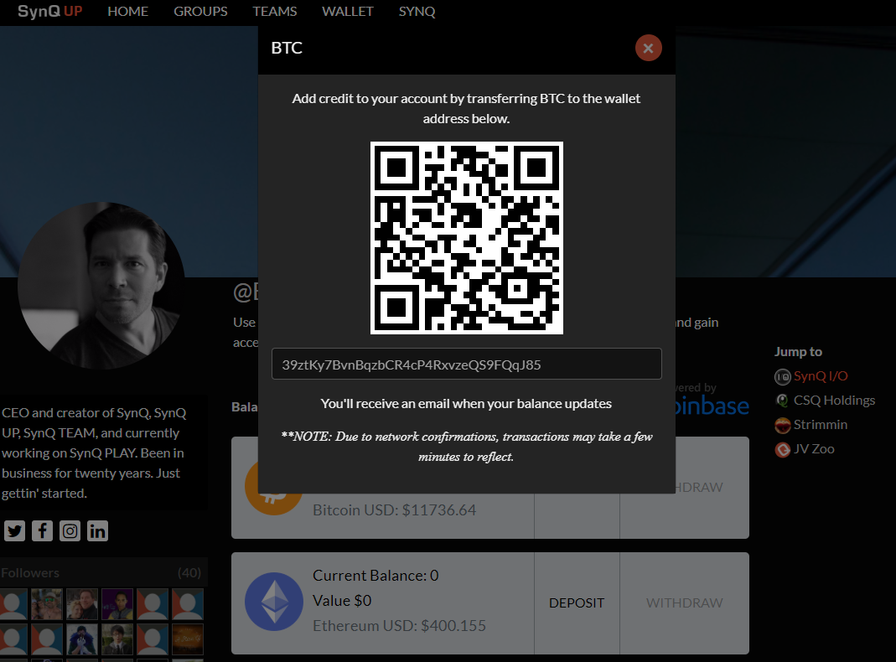Click the Ethereum coin icon
Screen dimensions: 896x662
tap(274, 602)
